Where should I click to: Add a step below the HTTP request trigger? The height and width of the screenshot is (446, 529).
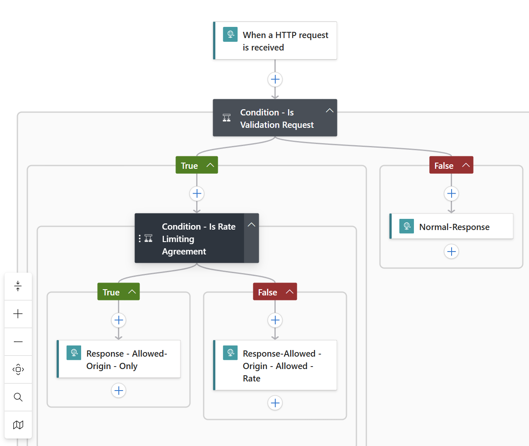(x=275, y=79)
